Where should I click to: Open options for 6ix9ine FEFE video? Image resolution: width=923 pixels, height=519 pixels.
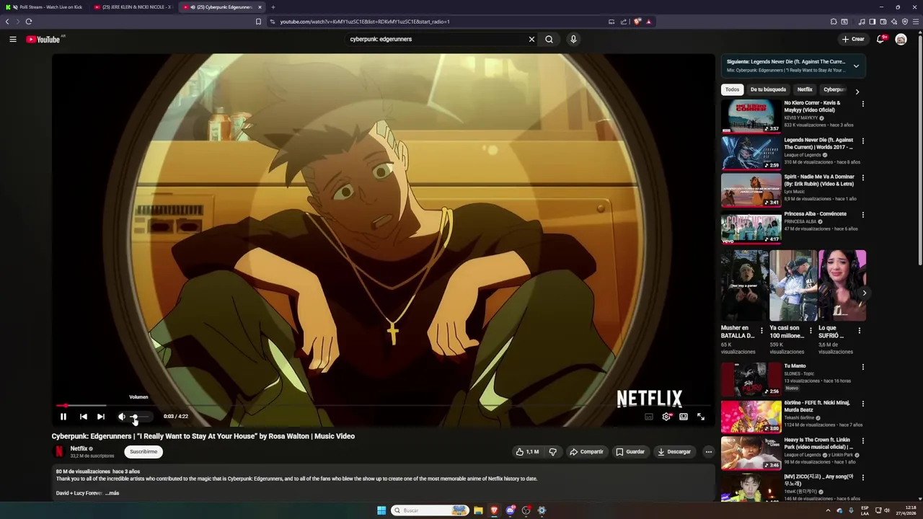pyautogui.click(x=862, y=404)
